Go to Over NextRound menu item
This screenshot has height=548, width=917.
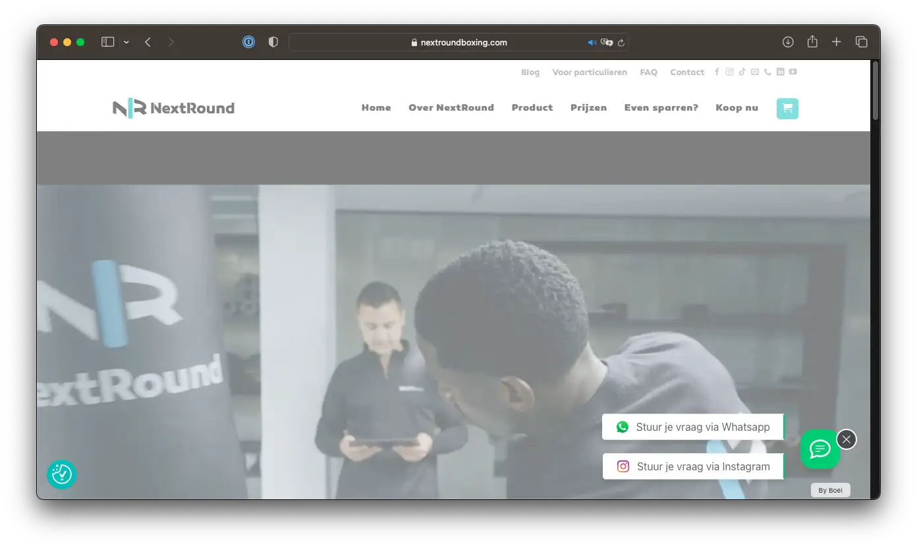click(451, 108)
